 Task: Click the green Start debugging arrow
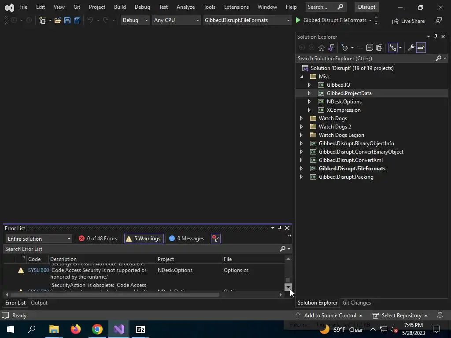pos(298,20)
